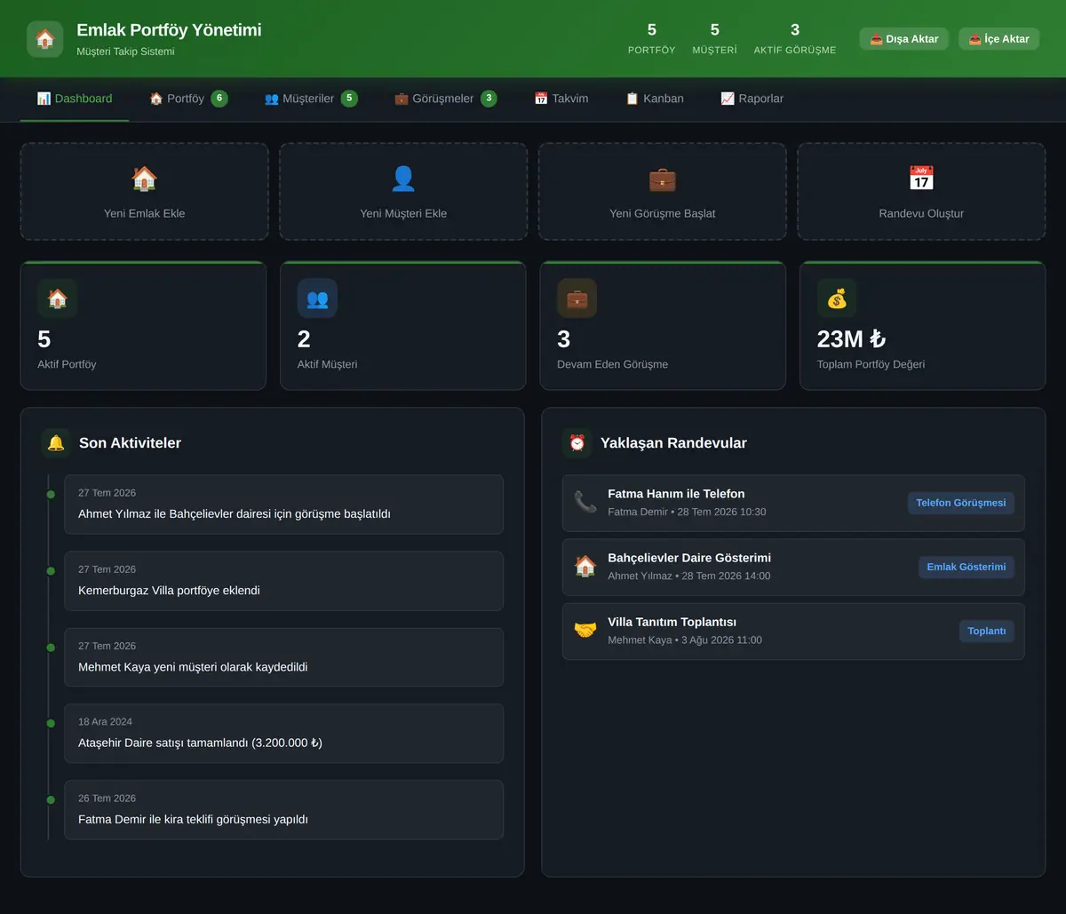Viewport: 1066px width, 914px height.
Task: Click the house icon for Yeni Emlak Ekle
Action: click(144, 179)
